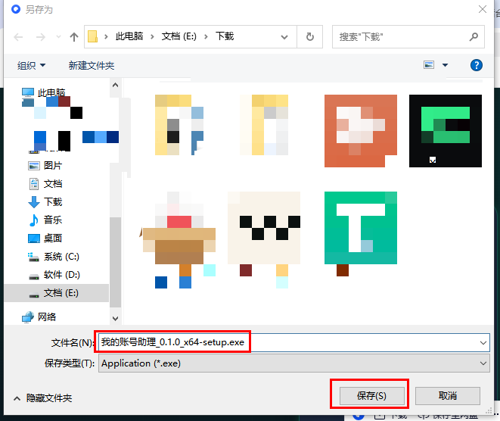Open 桌面 in the navigation pane
The height and width of the screenshot is (421, 500).
pos(53,238)
